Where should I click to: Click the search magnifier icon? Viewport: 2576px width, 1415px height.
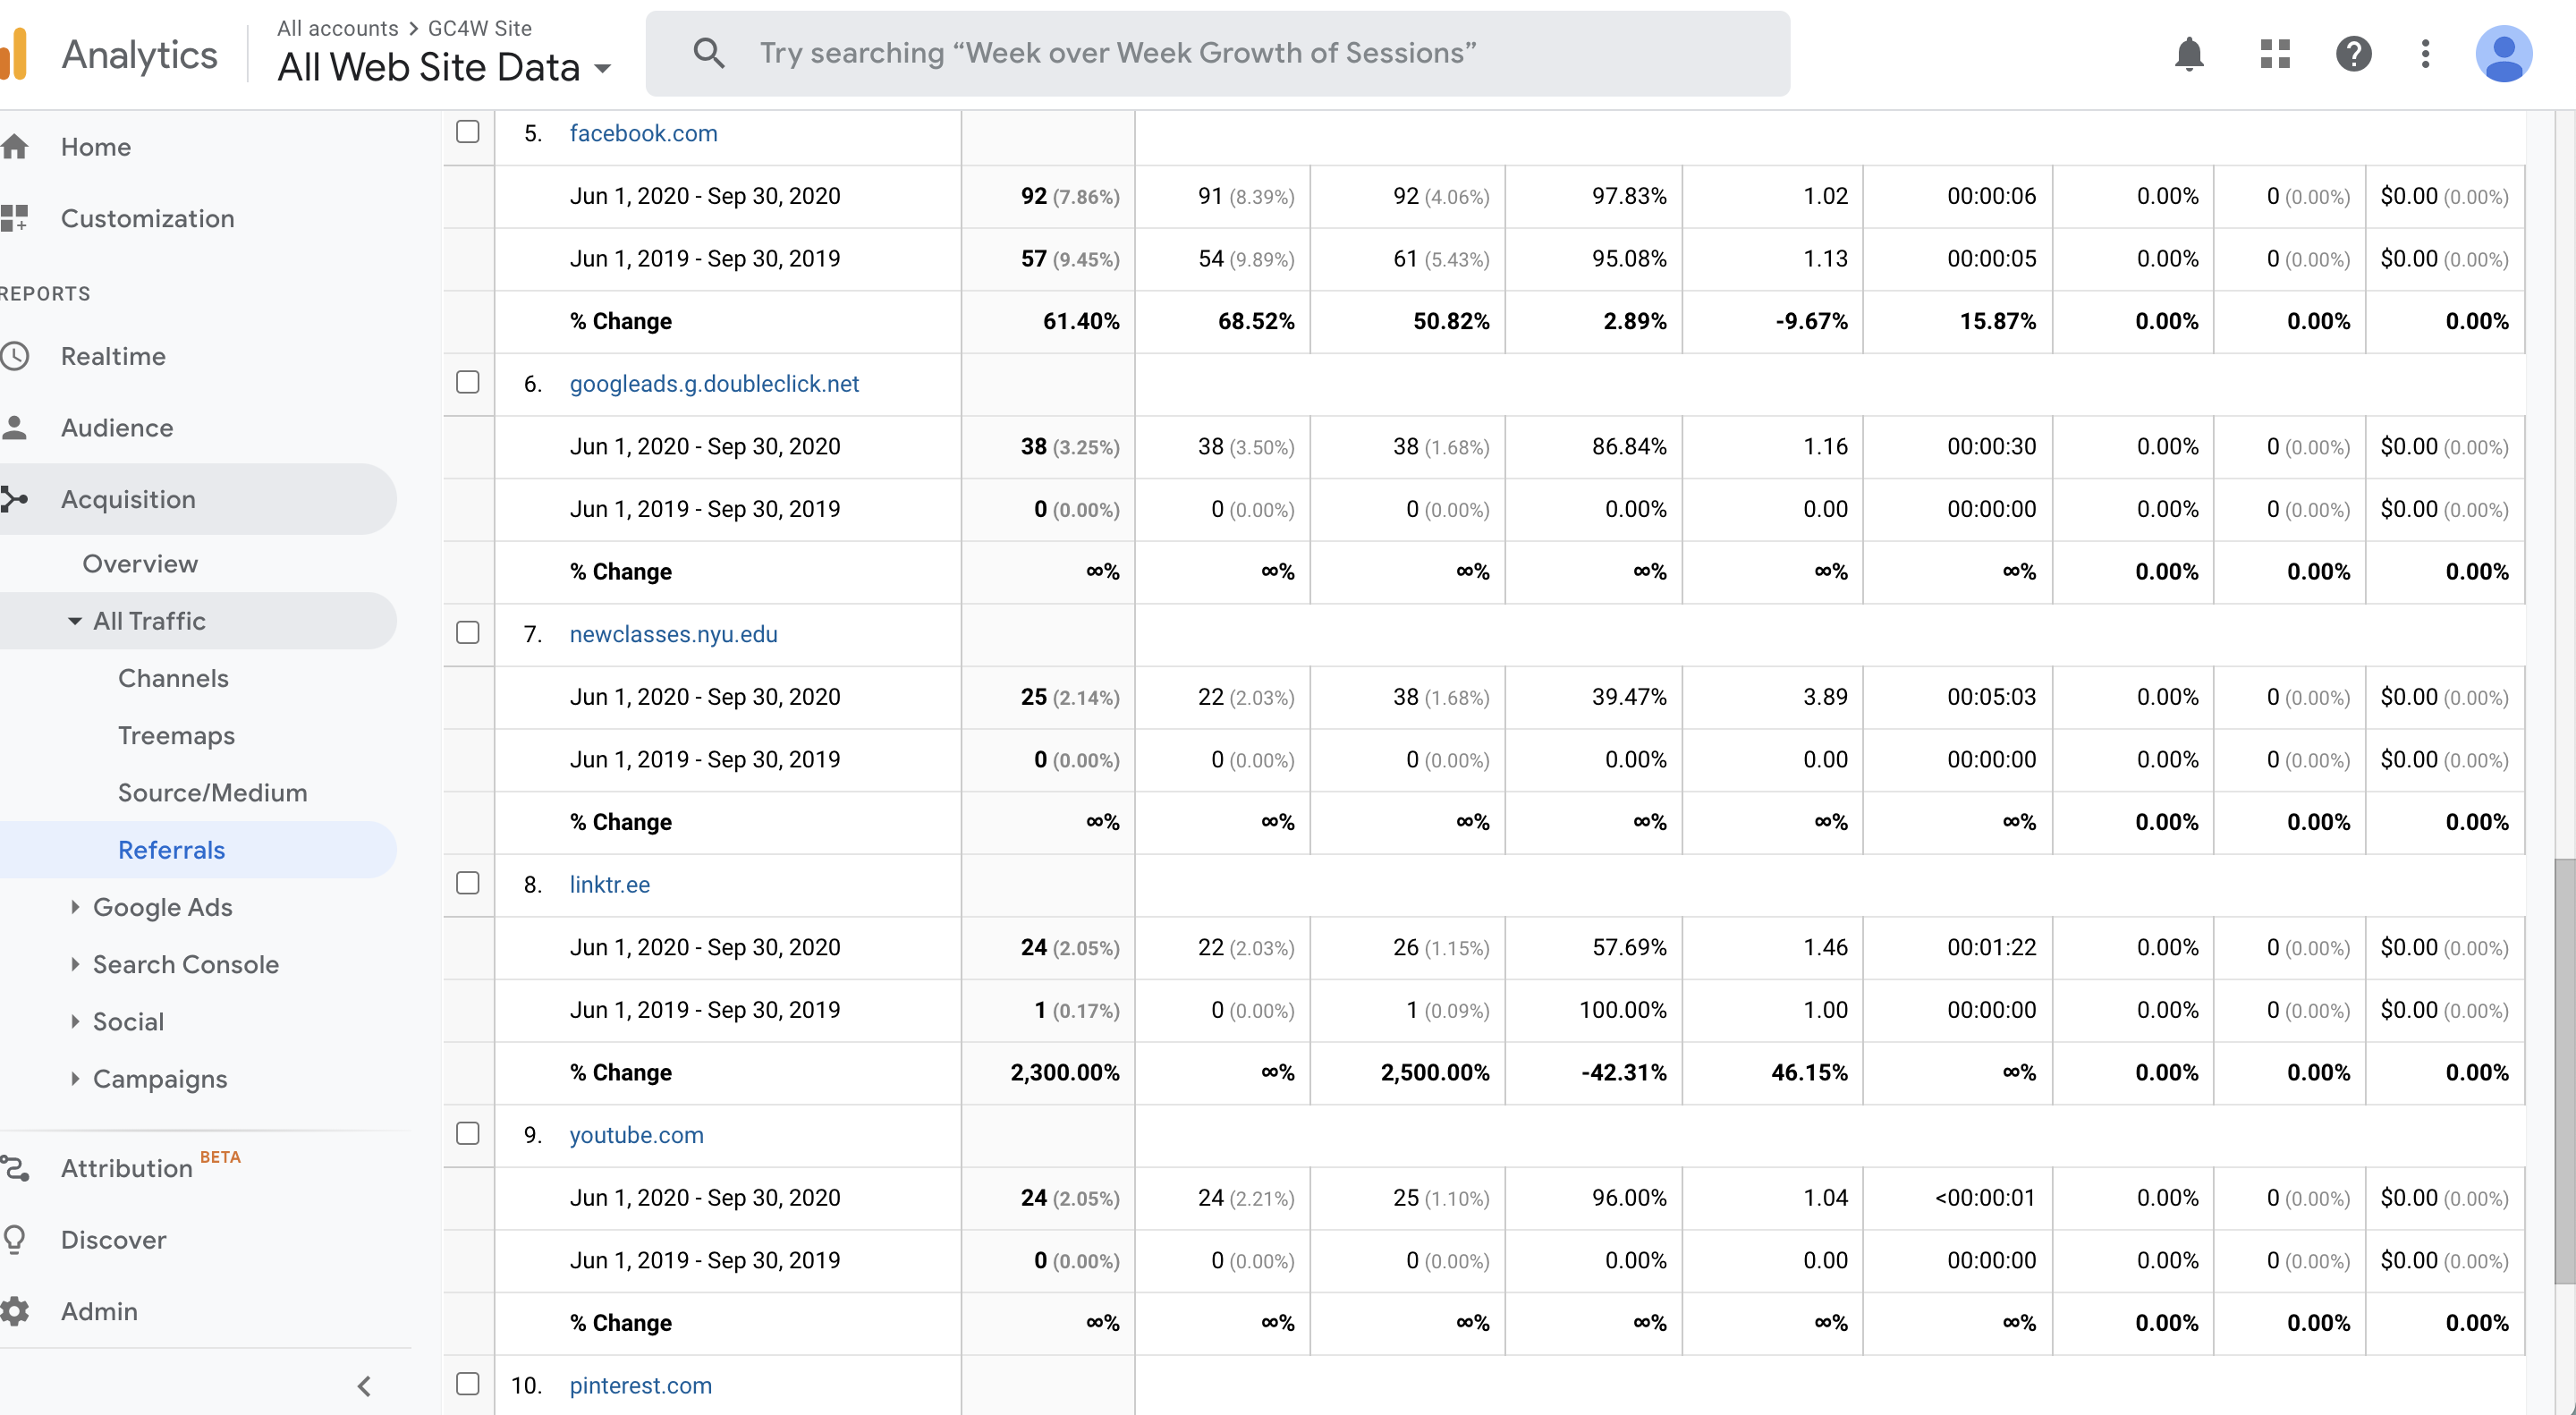point(709,53)
